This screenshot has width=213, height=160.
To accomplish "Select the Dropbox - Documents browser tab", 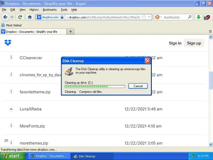I will (x=33, y=31).
